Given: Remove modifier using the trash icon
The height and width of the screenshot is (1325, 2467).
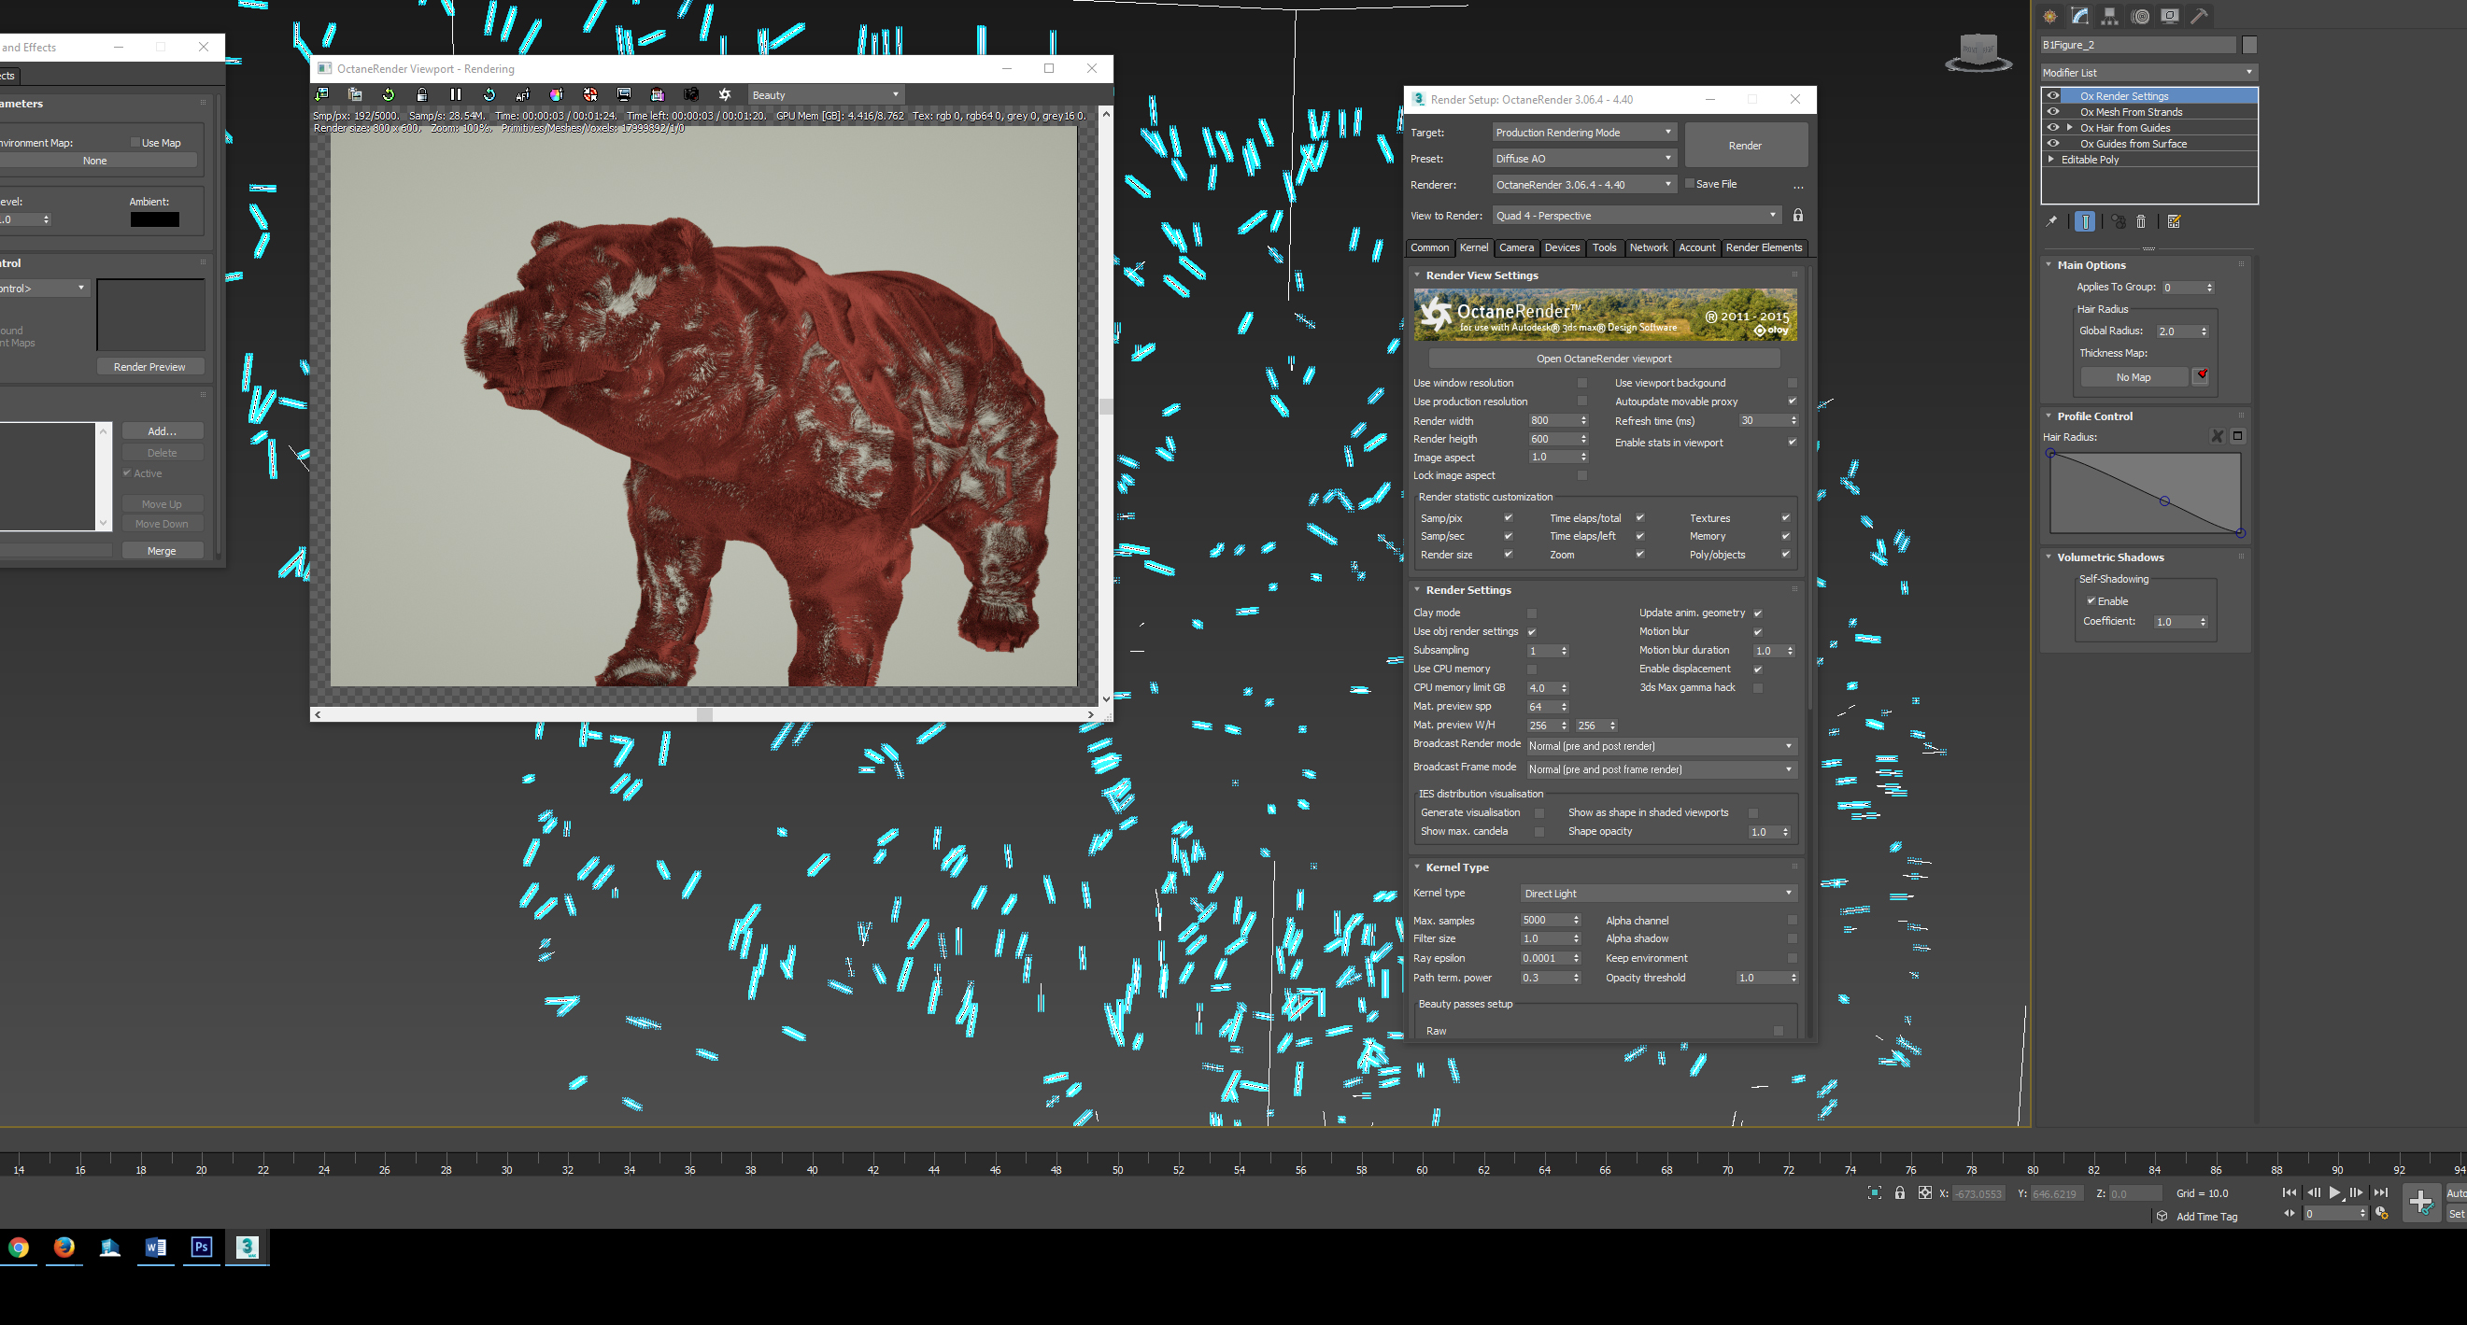Looking at the screenshot, I should (2141, 222).
